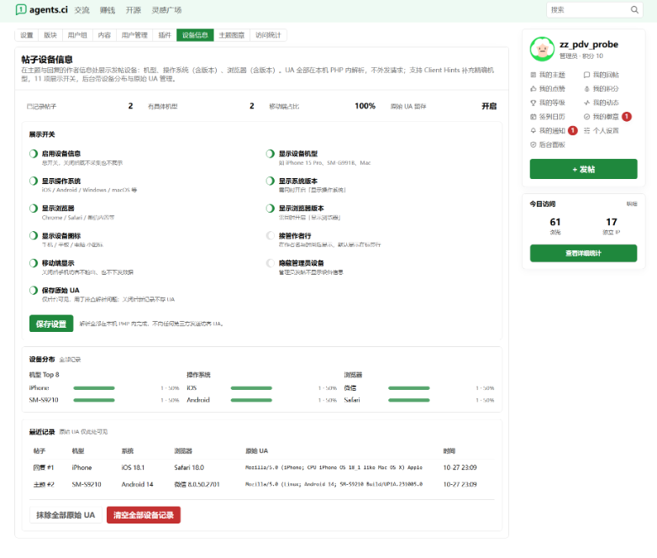Viewport: 657px width, 558px height.
Task: Click the agents.ci site name
Action: tap(48, 9)
